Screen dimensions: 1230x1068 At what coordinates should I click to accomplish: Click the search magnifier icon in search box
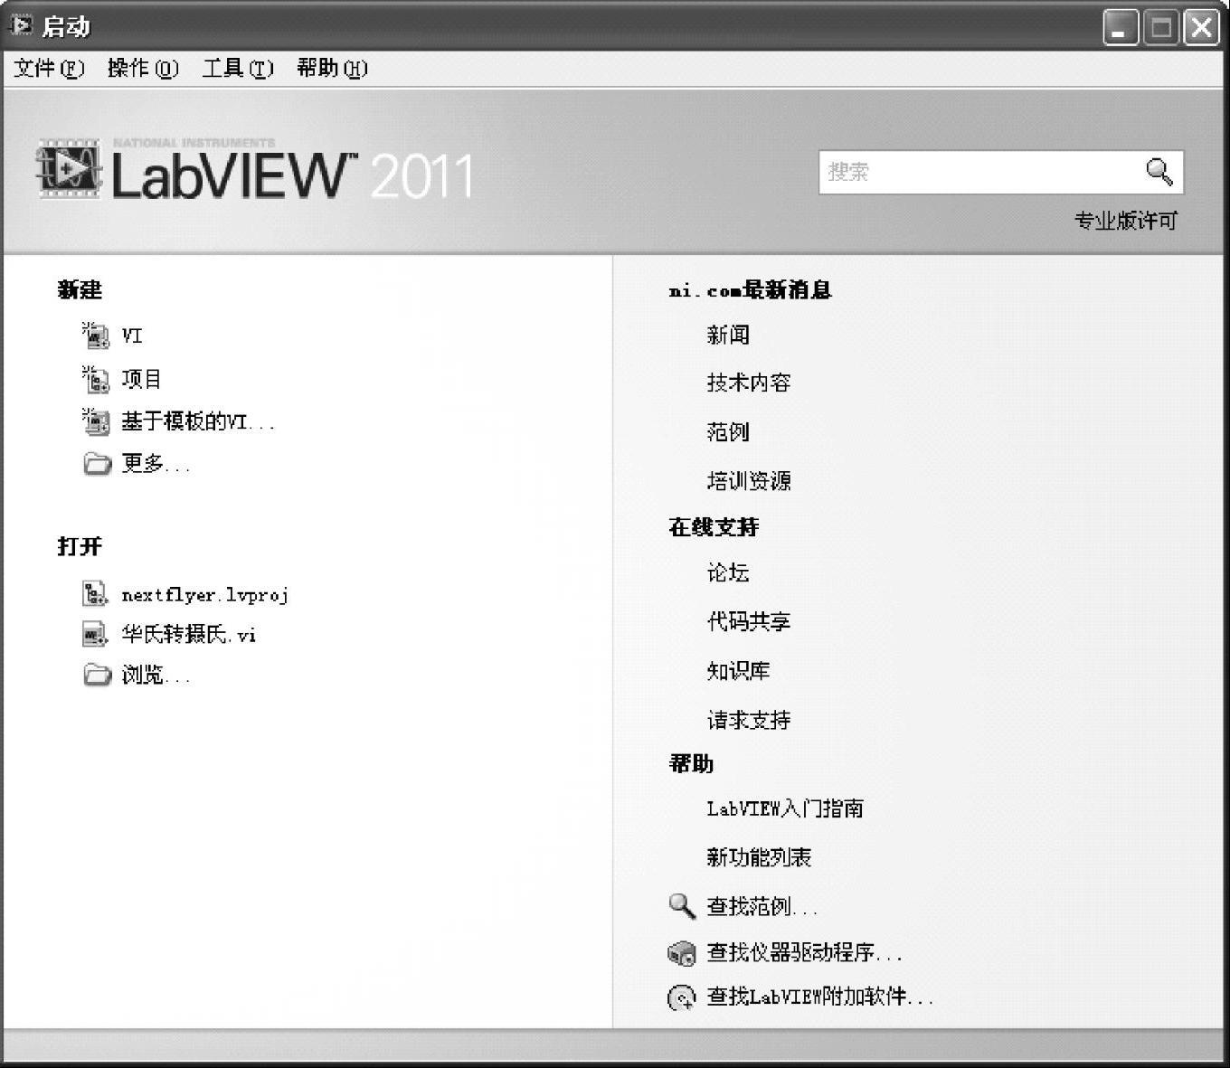pos(1159,171)
